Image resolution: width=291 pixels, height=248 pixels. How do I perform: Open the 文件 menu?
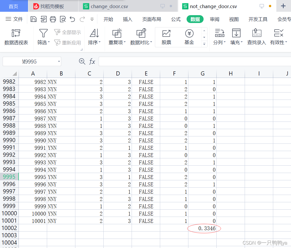click(x=14, y=19)
